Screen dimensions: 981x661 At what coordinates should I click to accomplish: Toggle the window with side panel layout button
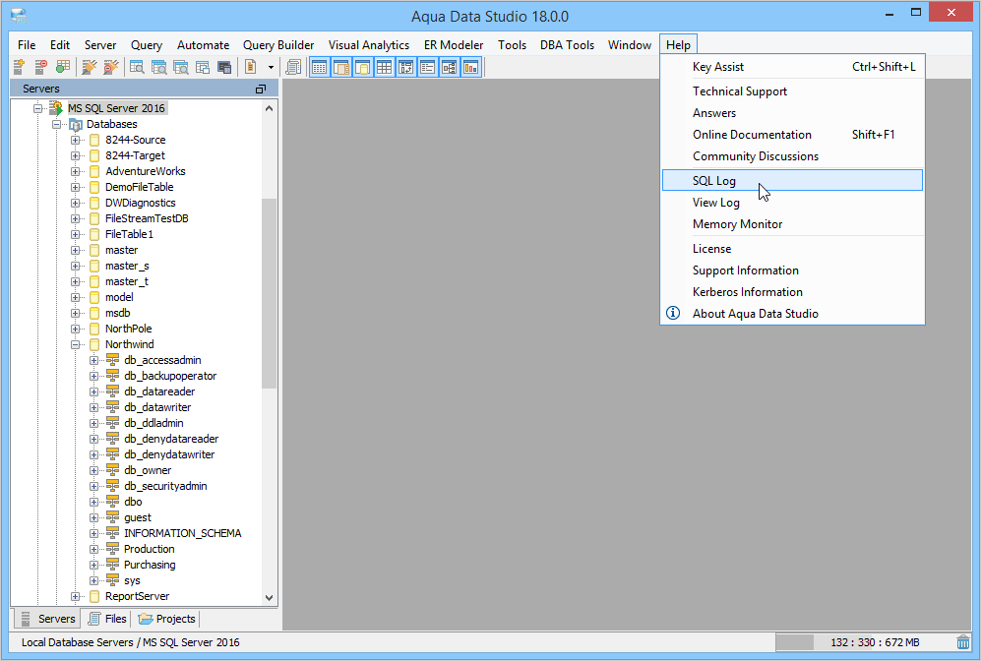coord(341,67)
